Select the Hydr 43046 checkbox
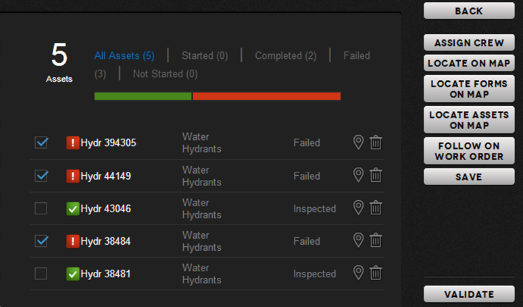Viewport: 523px width, 307px height. point(41,208)
